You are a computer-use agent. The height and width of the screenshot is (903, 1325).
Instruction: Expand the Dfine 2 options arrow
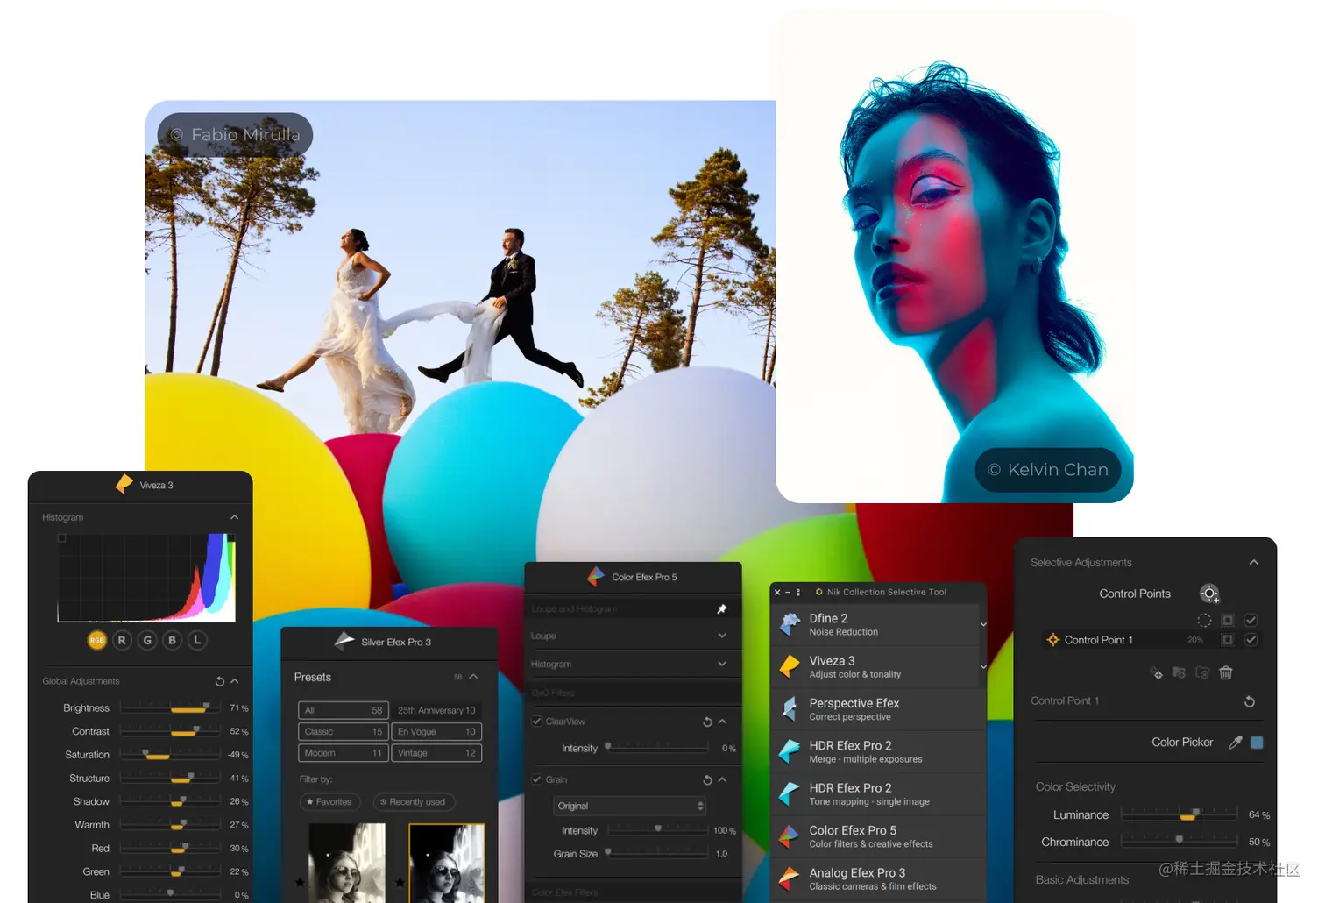983,624
